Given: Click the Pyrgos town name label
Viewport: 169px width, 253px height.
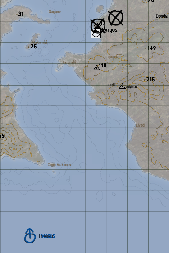Looking at the screenshot, I should tap(110, 30).
